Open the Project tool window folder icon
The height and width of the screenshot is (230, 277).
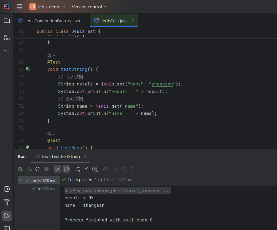[7, 20]
